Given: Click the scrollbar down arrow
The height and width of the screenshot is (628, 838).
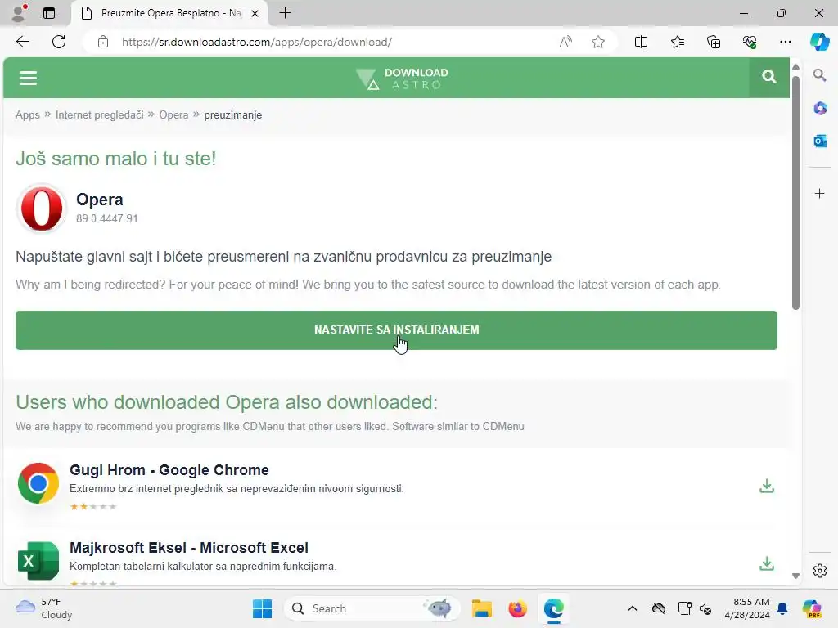Looking at the screenshot, I should pyautogui.click(x=795, y=576).
